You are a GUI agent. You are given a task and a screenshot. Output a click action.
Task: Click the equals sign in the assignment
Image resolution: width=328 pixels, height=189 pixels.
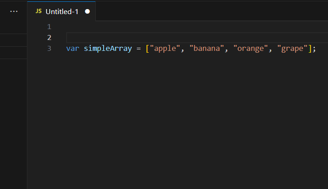[x=139, y=49]
